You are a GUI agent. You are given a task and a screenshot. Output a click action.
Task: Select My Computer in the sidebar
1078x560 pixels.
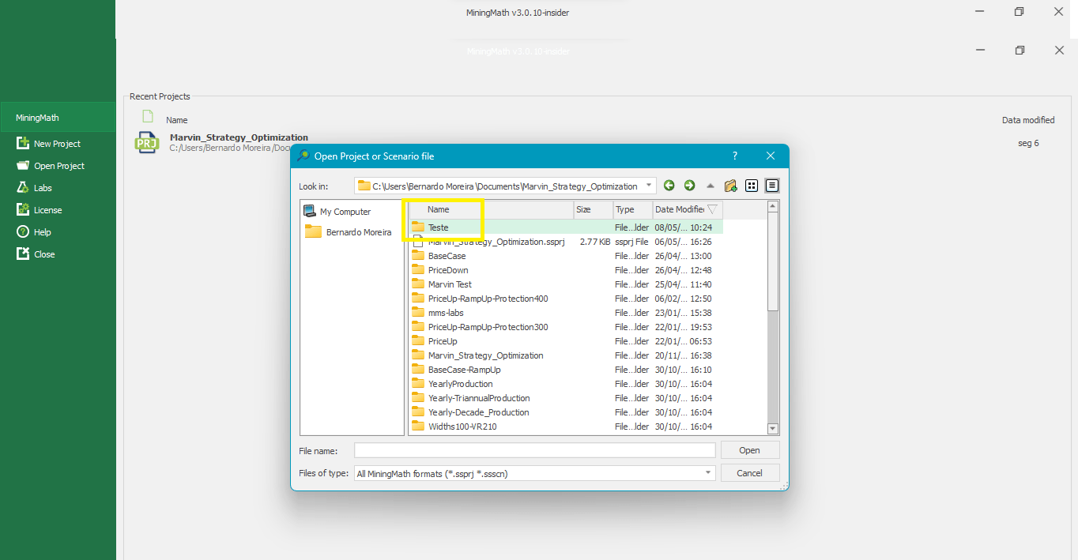[345, 212]
